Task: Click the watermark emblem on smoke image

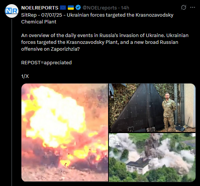Action: [113, 140]
